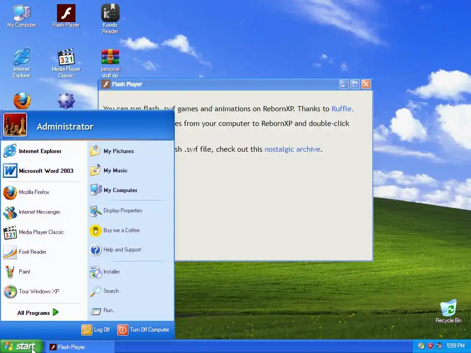Image resolution: width=471 pixels, height=353 pixels.
Task: Click the start button
Action: [21, 347]
